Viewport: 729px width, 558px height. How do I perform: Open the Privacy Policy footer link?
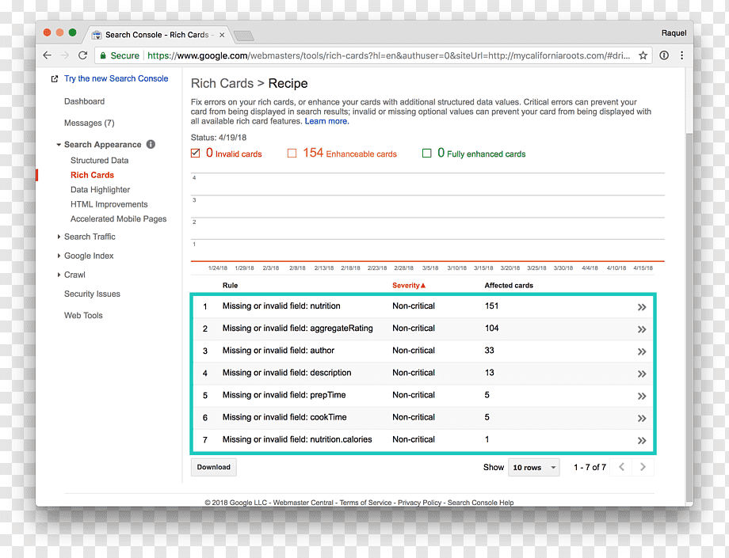click(x=419, y=503)
